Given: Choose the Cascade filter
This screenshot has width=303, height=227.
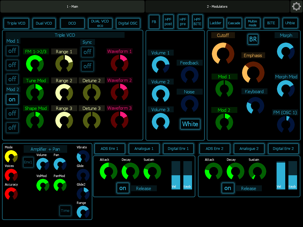Looking at the screenshot, I should (x=234, y=23).
